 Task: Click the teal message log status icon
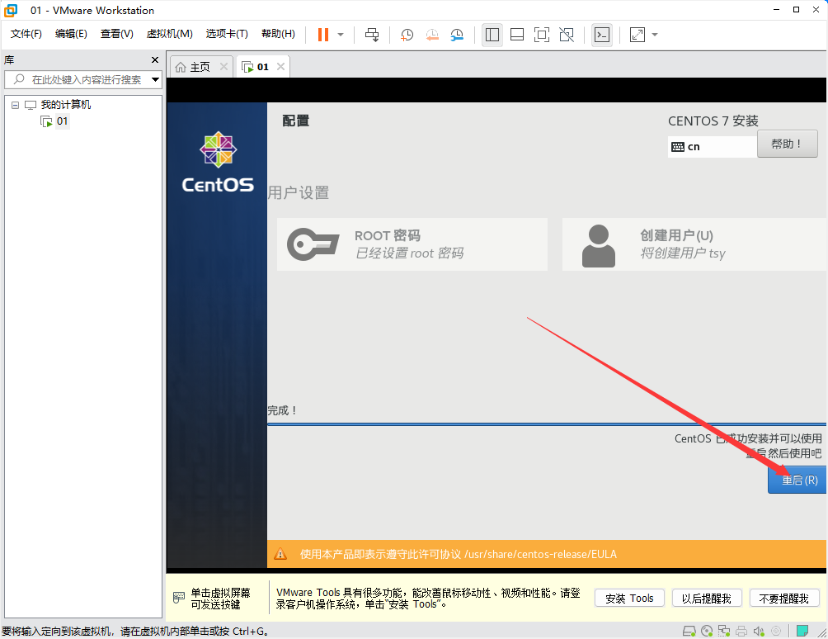tap(802, 631)
